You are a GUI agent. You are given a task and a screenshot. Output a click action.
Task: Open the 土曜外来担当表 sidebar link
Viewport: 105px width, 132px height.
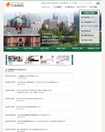click(87, 35)
